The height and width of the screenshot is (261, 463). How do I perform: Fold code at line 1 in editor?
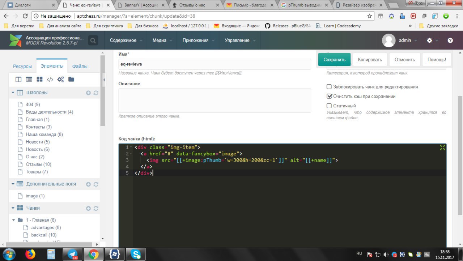[x=131, y=147]
